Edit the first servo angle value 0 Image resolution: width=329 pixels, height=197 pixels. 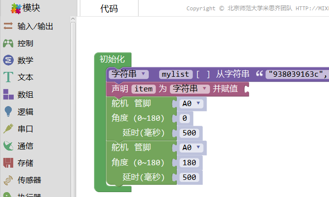185,118
